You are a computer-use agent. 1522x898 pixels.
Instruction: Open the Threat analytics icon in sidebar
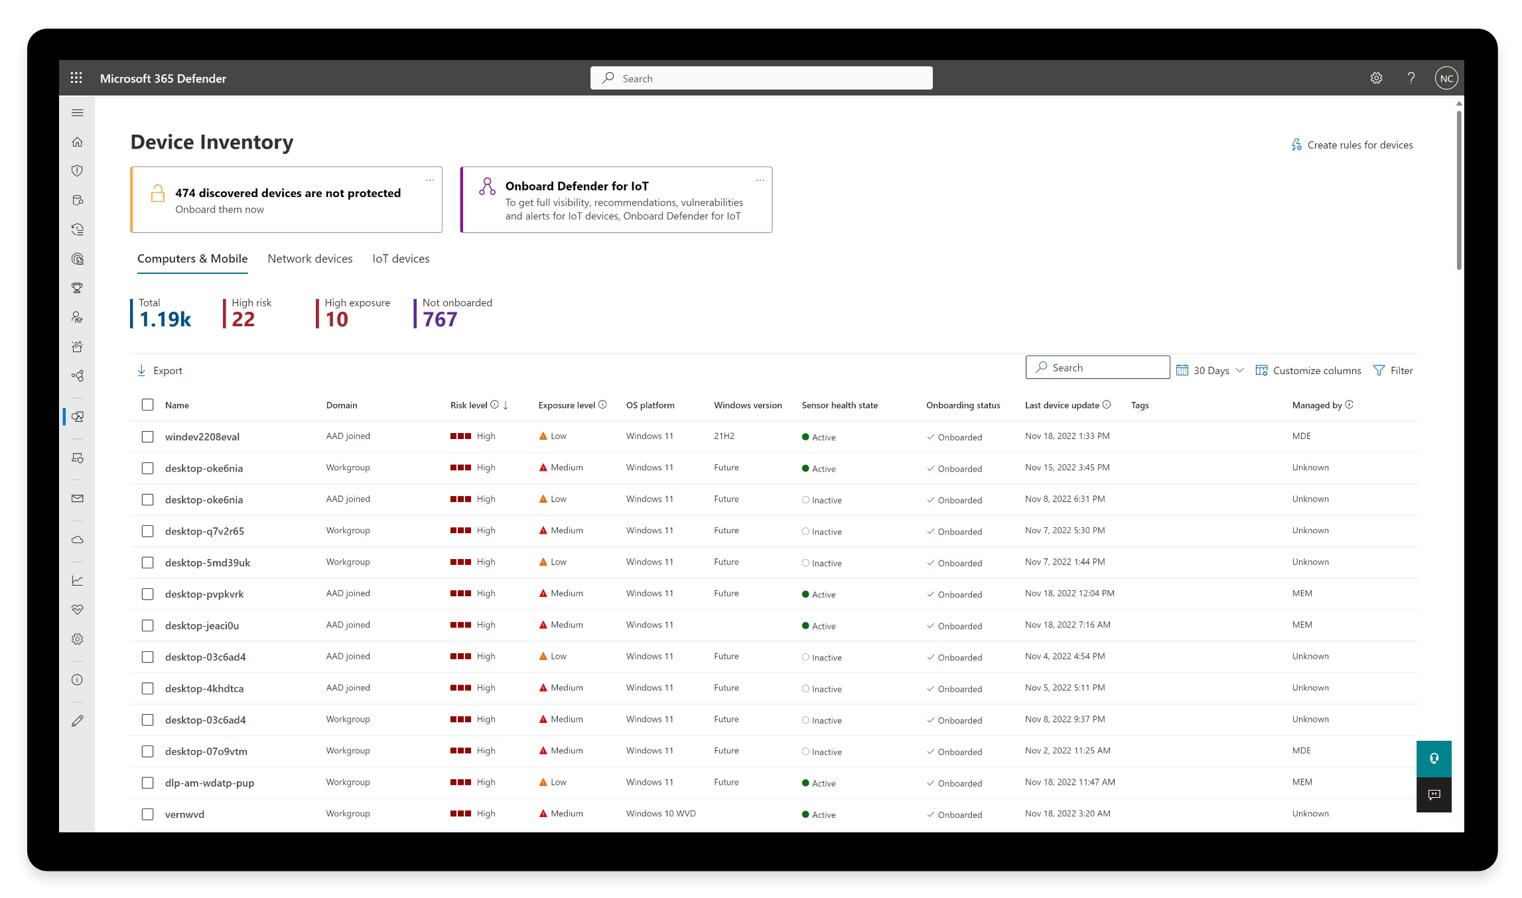pos(78,259)
